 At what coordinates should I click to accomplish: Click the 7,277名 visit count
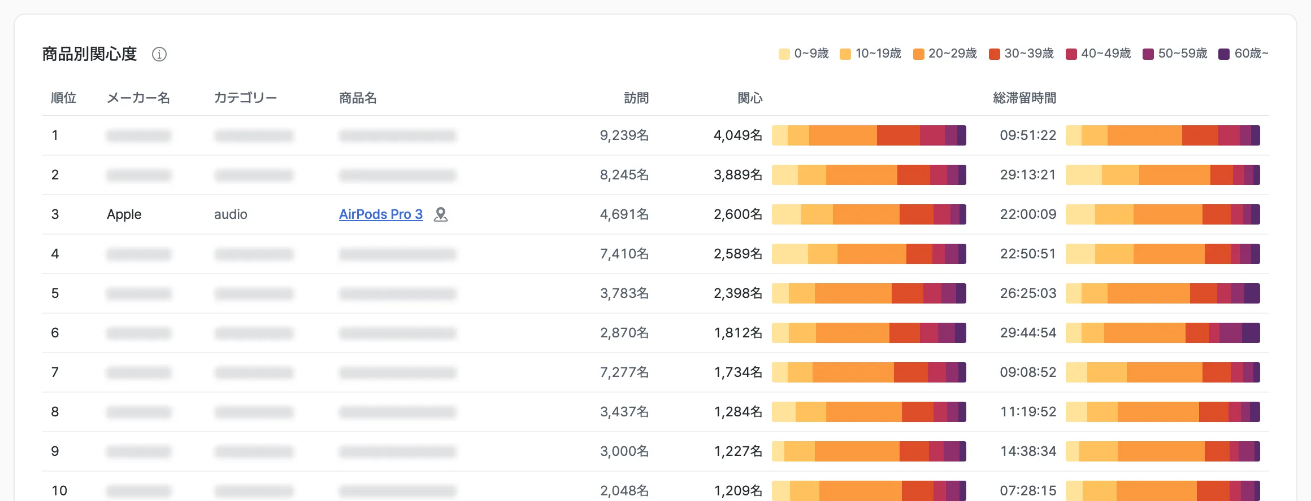tap(624, 372)
